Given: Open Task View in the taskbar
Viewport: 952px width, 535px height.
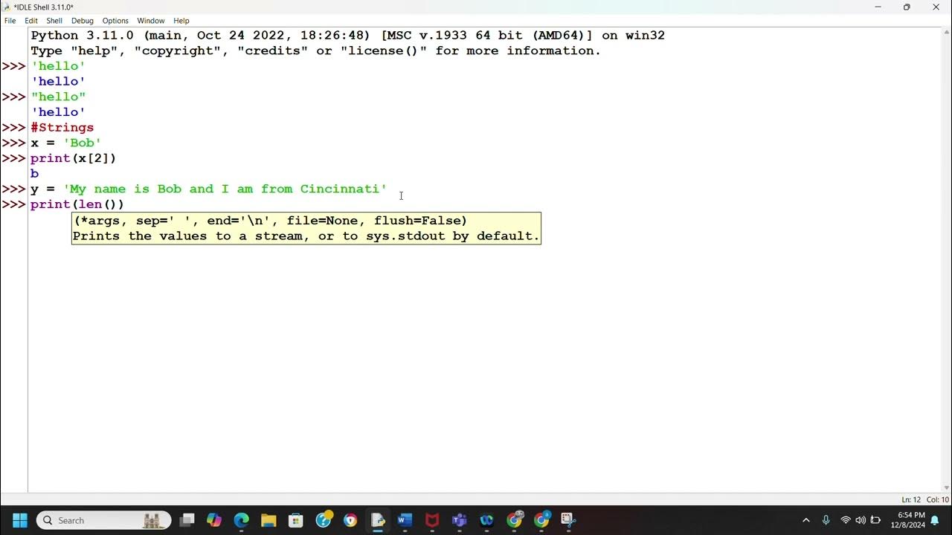Looking at the screenshot, I should point(187,520).
